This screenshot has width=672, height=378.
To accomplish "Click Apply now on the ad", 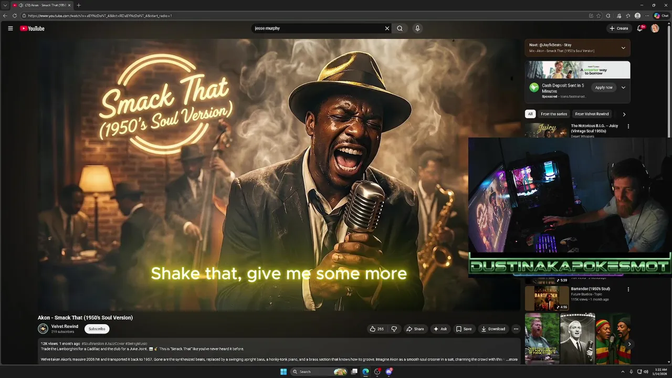I will click(x=604, y=88).
